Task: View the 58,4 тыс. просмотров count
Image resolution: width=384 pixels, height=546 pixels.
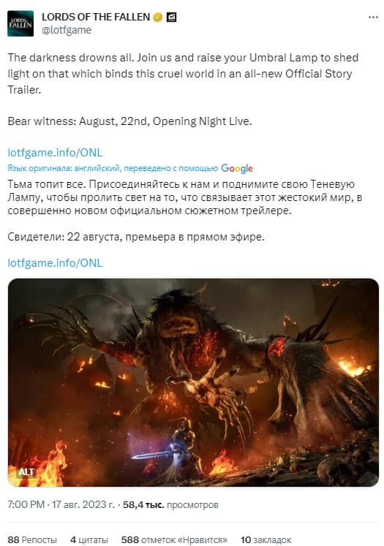Action: (x=170, y=504)
